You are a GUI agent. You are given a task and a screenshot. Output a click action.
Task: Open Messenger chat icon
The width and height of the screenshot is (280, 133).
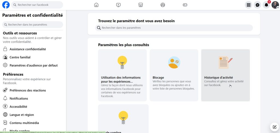coord(257,5)
